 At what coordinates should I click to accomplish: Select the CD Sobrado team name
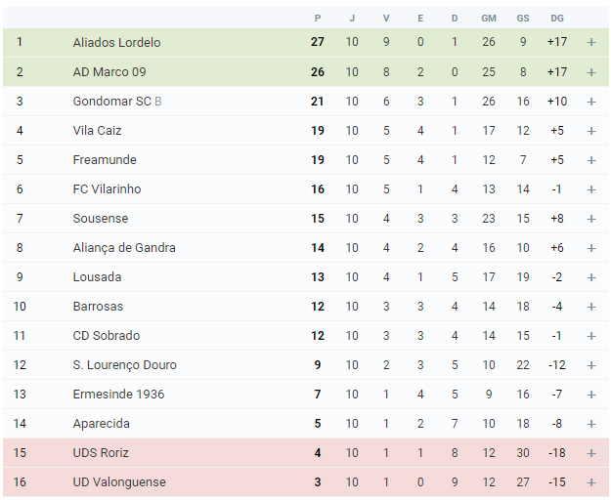[107, 335]
